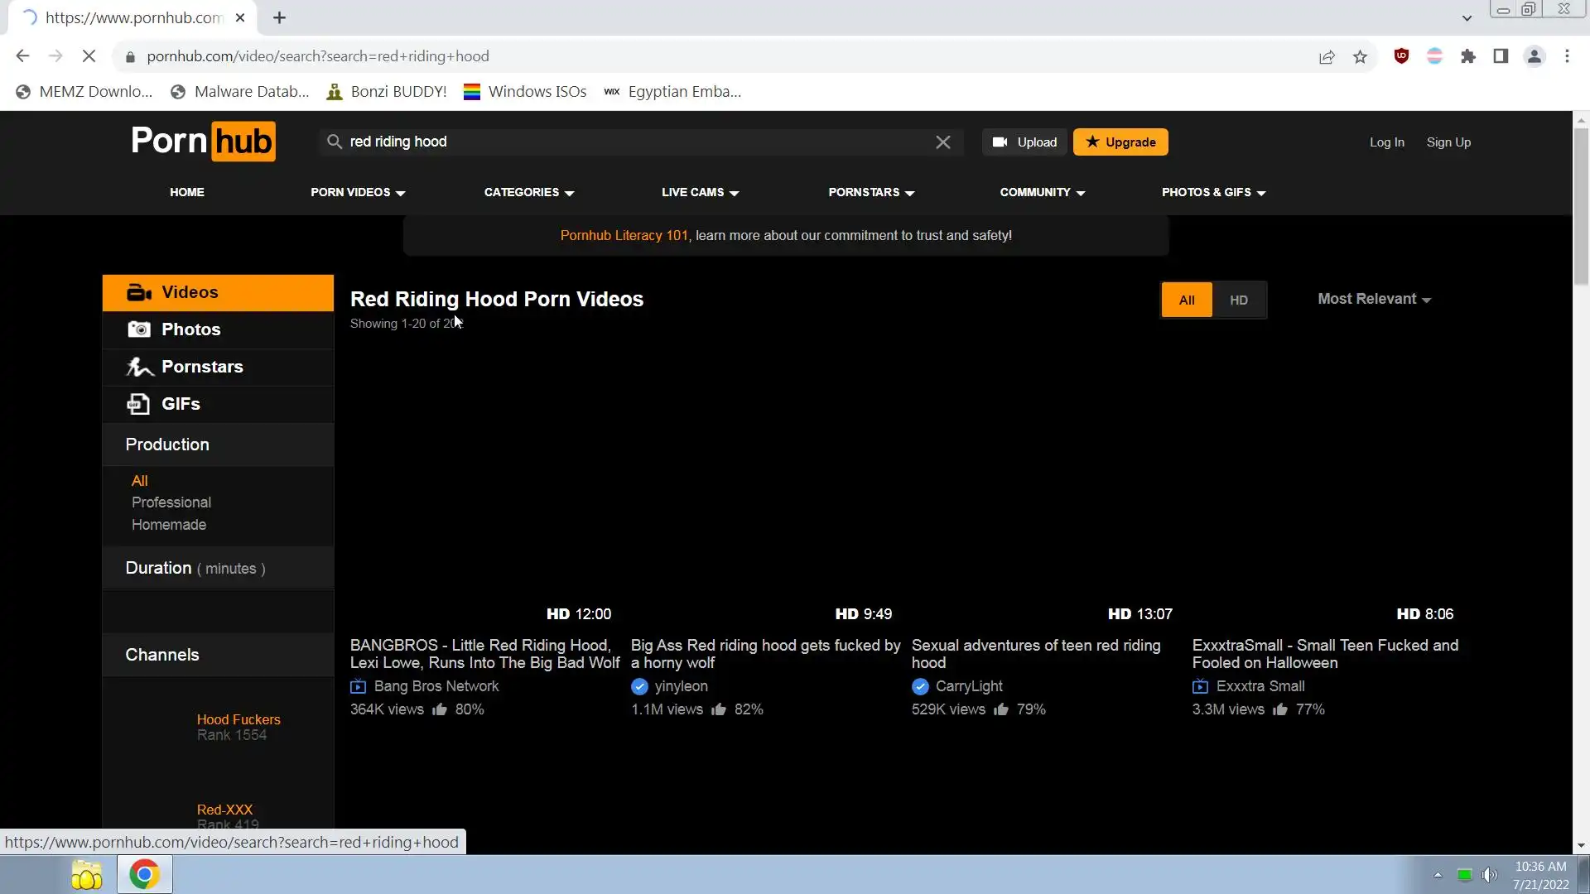The width and height of the screenshot is (1590, 894).
Task: Select the Homemade production filter
Action: (x=169, y=525)
